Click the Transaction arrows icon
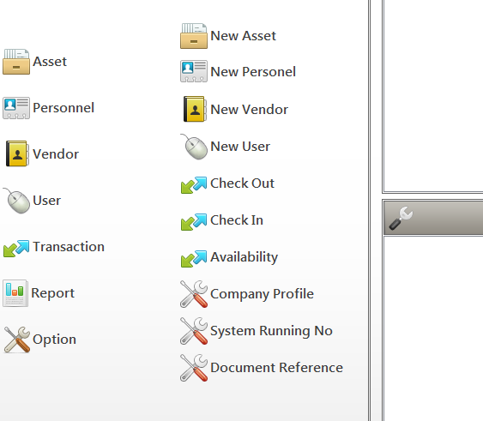This screenshot has width=483, height=421. [16, 248]
